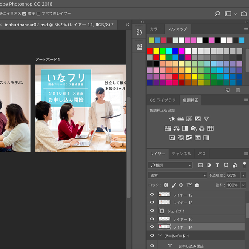Viewport: 249px width, 249px height.
Task: Add a Color Balance adjustment
Action: click(x=176, y=128)
